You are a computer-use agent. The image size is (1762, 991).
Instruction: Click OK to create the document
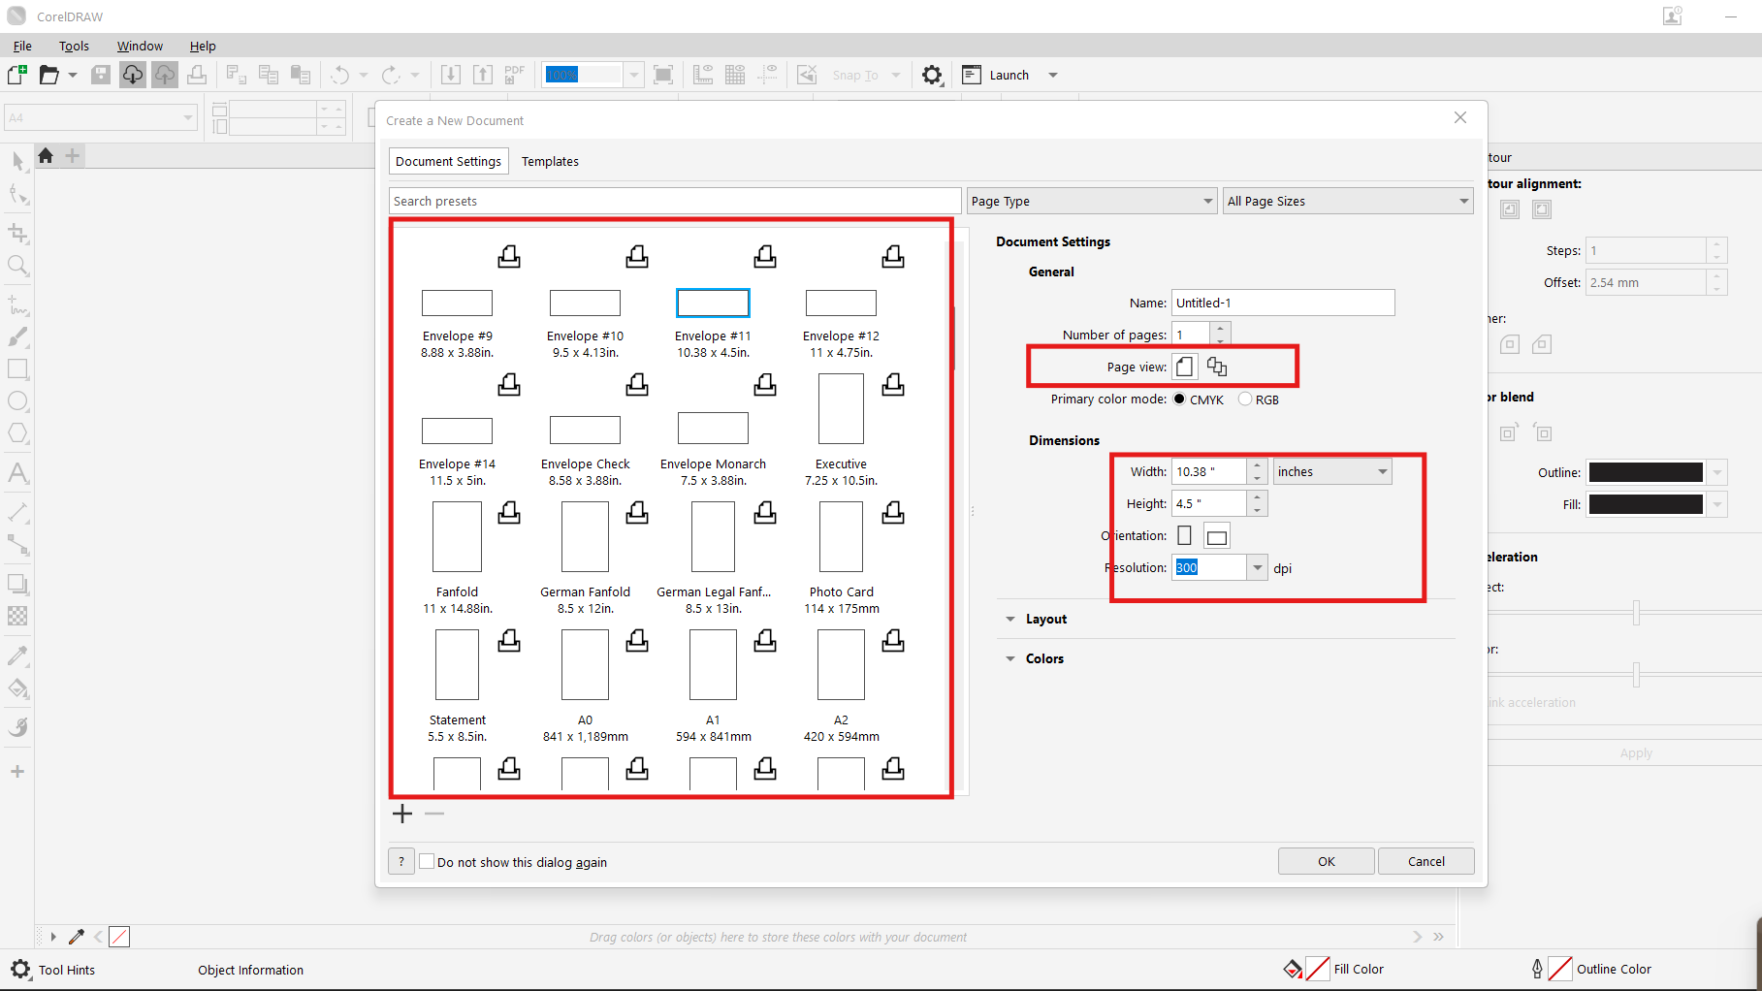point(1326,861)
